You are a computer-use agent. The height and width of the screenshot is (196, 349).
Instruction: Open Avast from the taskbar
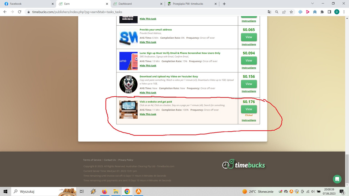138,191
